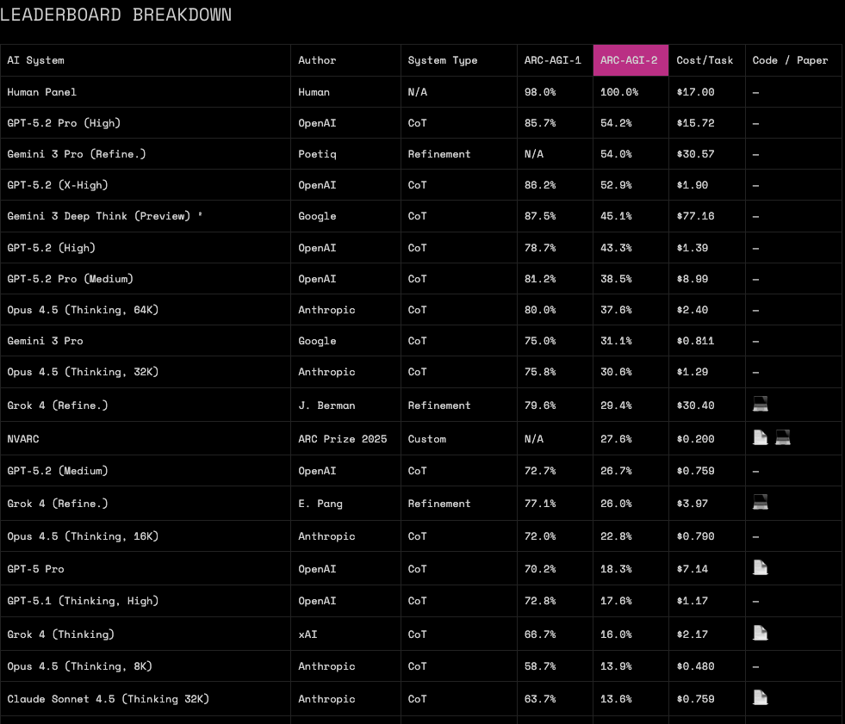Open the GPT-5.2 Pro (High) entry
This screenshot has height=724, width=845.
63,122
